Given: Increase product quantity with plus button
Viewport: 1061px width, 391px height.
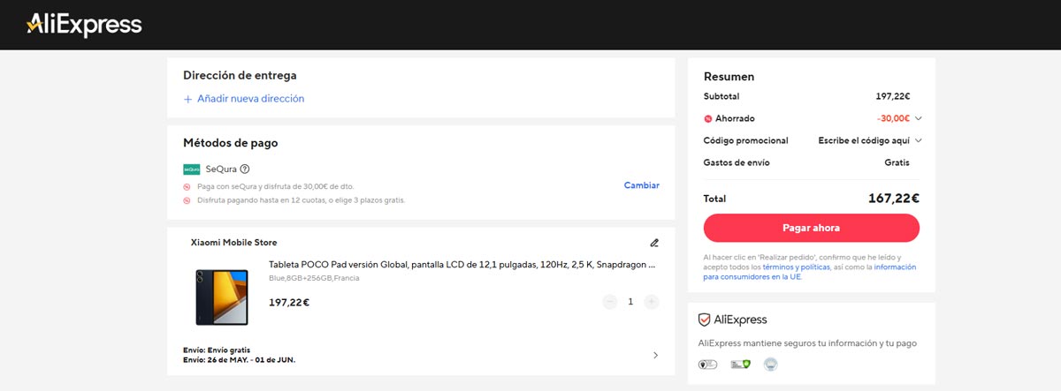Looking at the screenshot, I should pyautogui.click(x=652, y=302).
